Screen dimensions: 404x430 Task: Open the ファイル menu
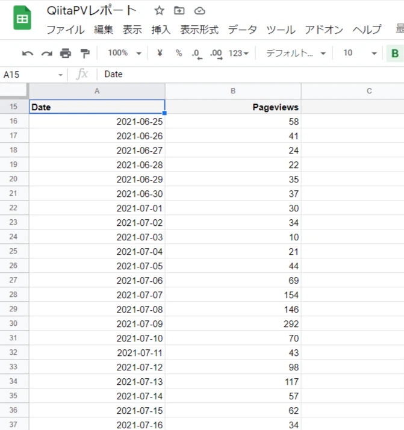pyautogui.click(x=66, y=30)
